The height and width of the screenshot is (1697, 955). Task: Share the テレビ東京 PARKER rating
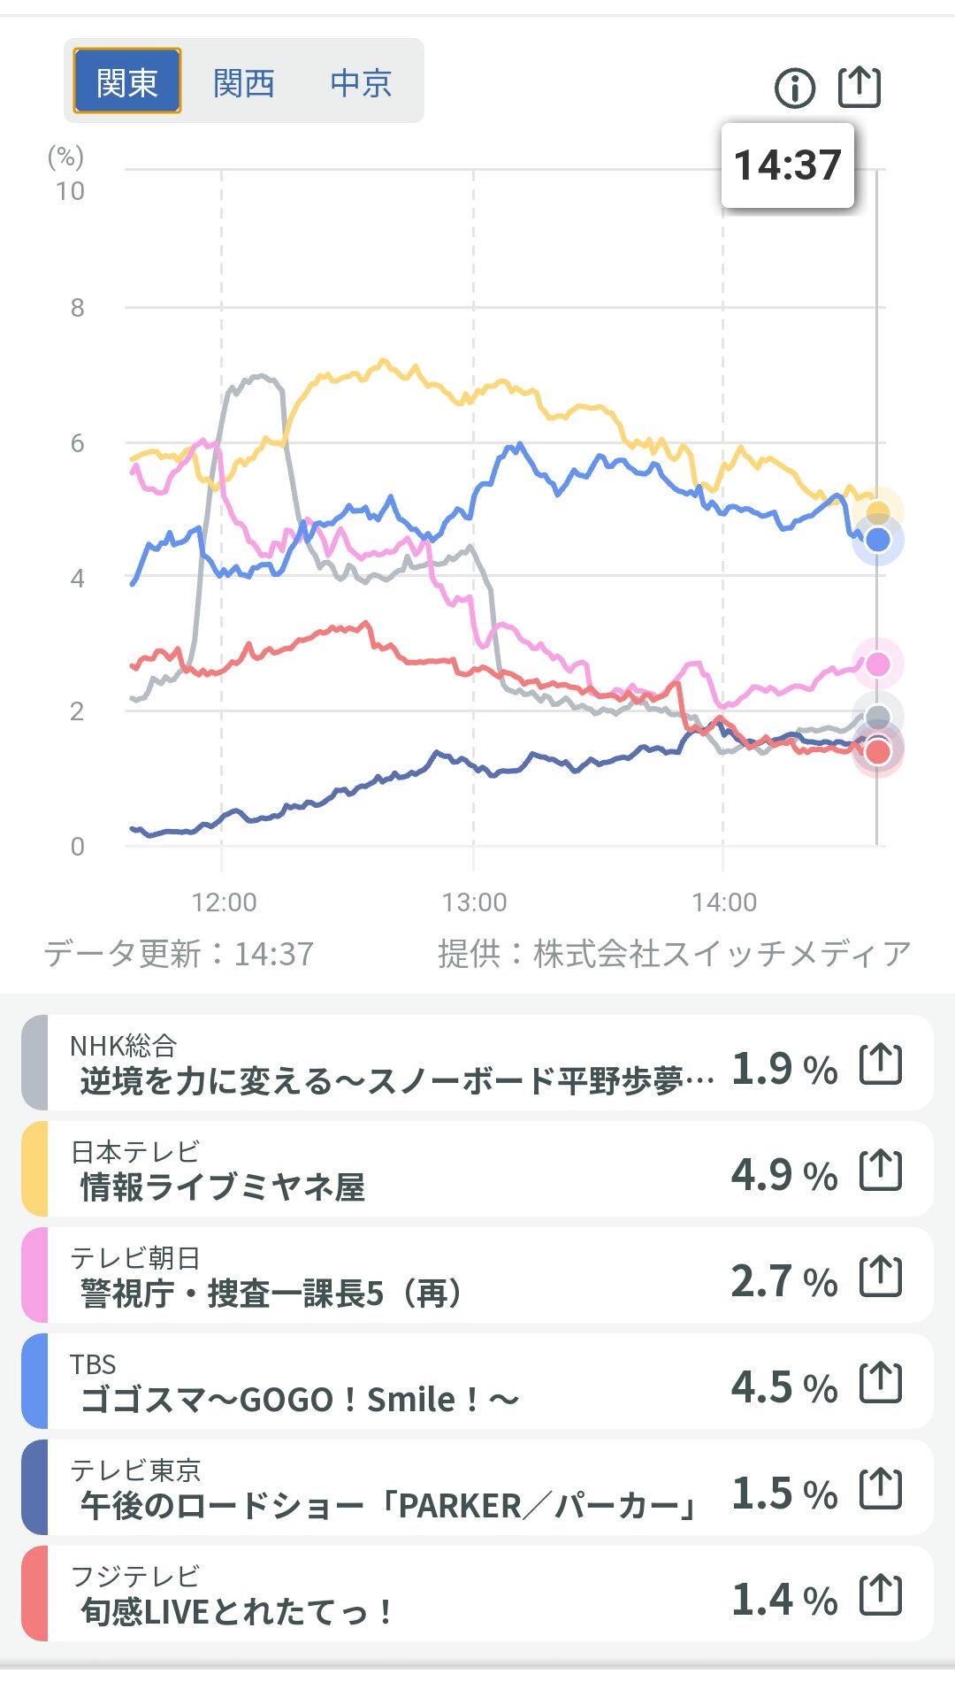pos(881,1488)
